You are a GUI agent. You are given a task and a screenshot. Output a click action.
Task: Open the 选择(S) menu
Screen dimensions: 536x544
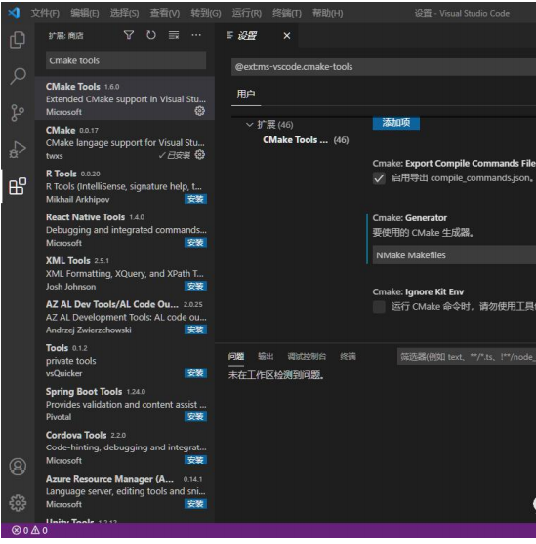tap(124, 14)
